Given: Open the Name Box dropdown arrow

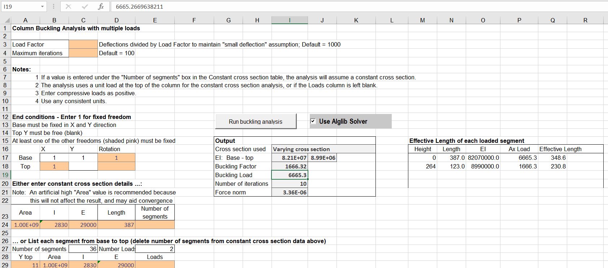Looking at the screenshot, I should [42, 6].
